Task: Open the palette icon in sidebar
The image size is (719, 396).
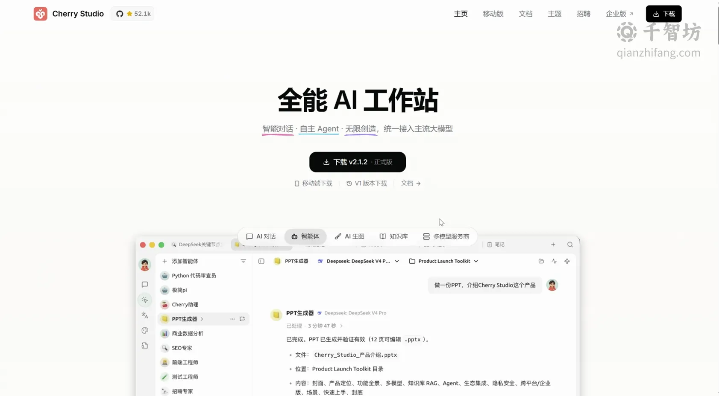Action: (145, 331)
